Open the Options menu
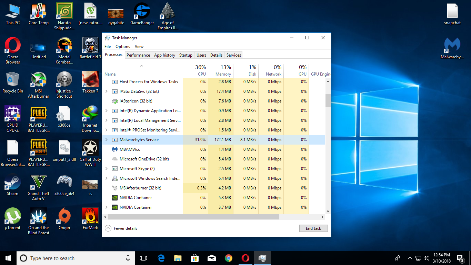 pyautogui.click(x=123, y=47)
